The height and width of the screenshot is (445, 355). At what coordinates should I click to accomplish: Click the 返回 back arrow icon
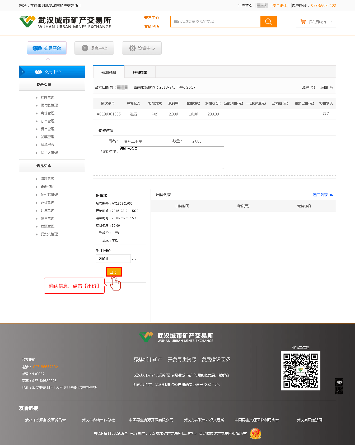pos(331,88)
